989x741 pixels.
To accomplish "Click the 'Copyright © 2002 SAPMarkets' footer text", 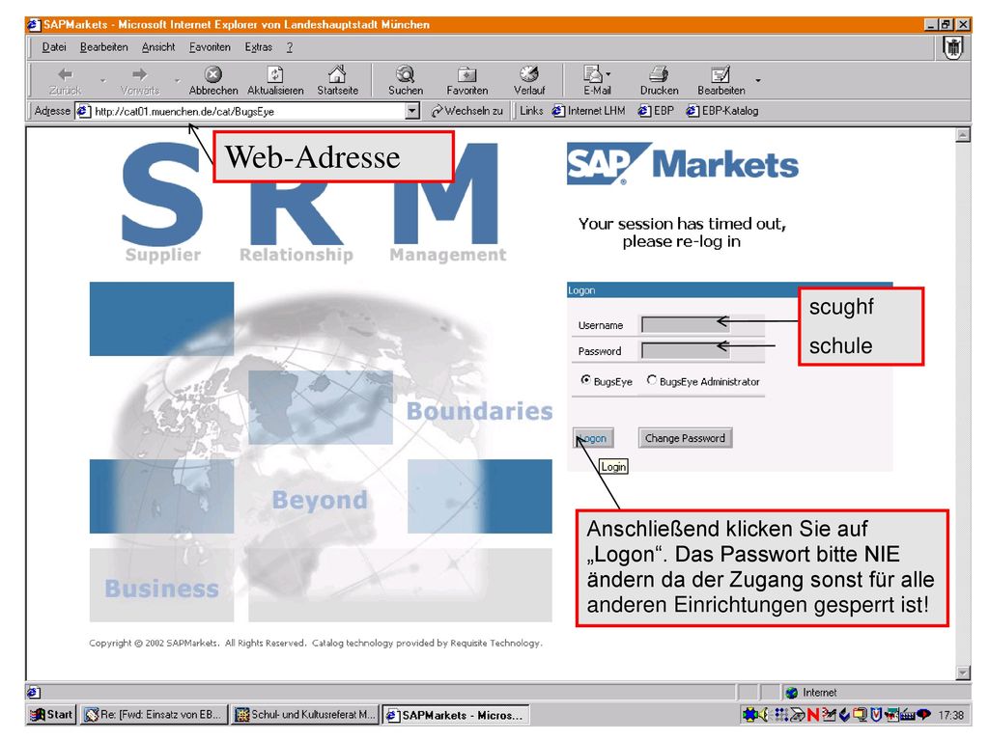I will [316, 643].
